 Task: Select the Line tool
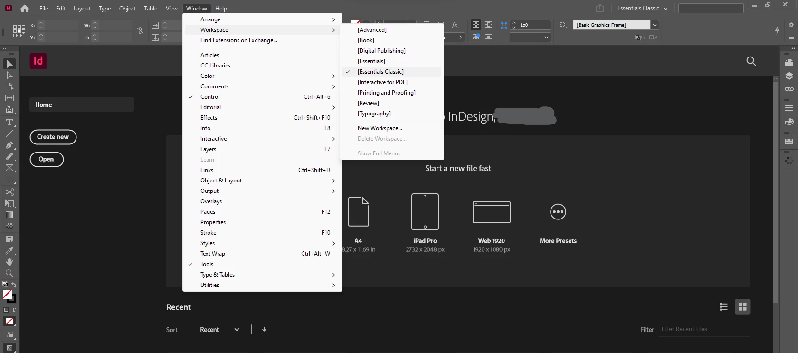pos(9,134)
